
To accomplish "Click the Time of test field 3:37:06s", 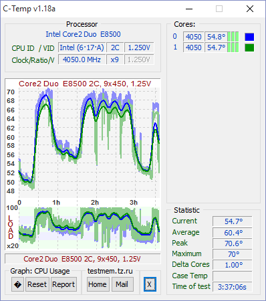I will click(233, 287).
